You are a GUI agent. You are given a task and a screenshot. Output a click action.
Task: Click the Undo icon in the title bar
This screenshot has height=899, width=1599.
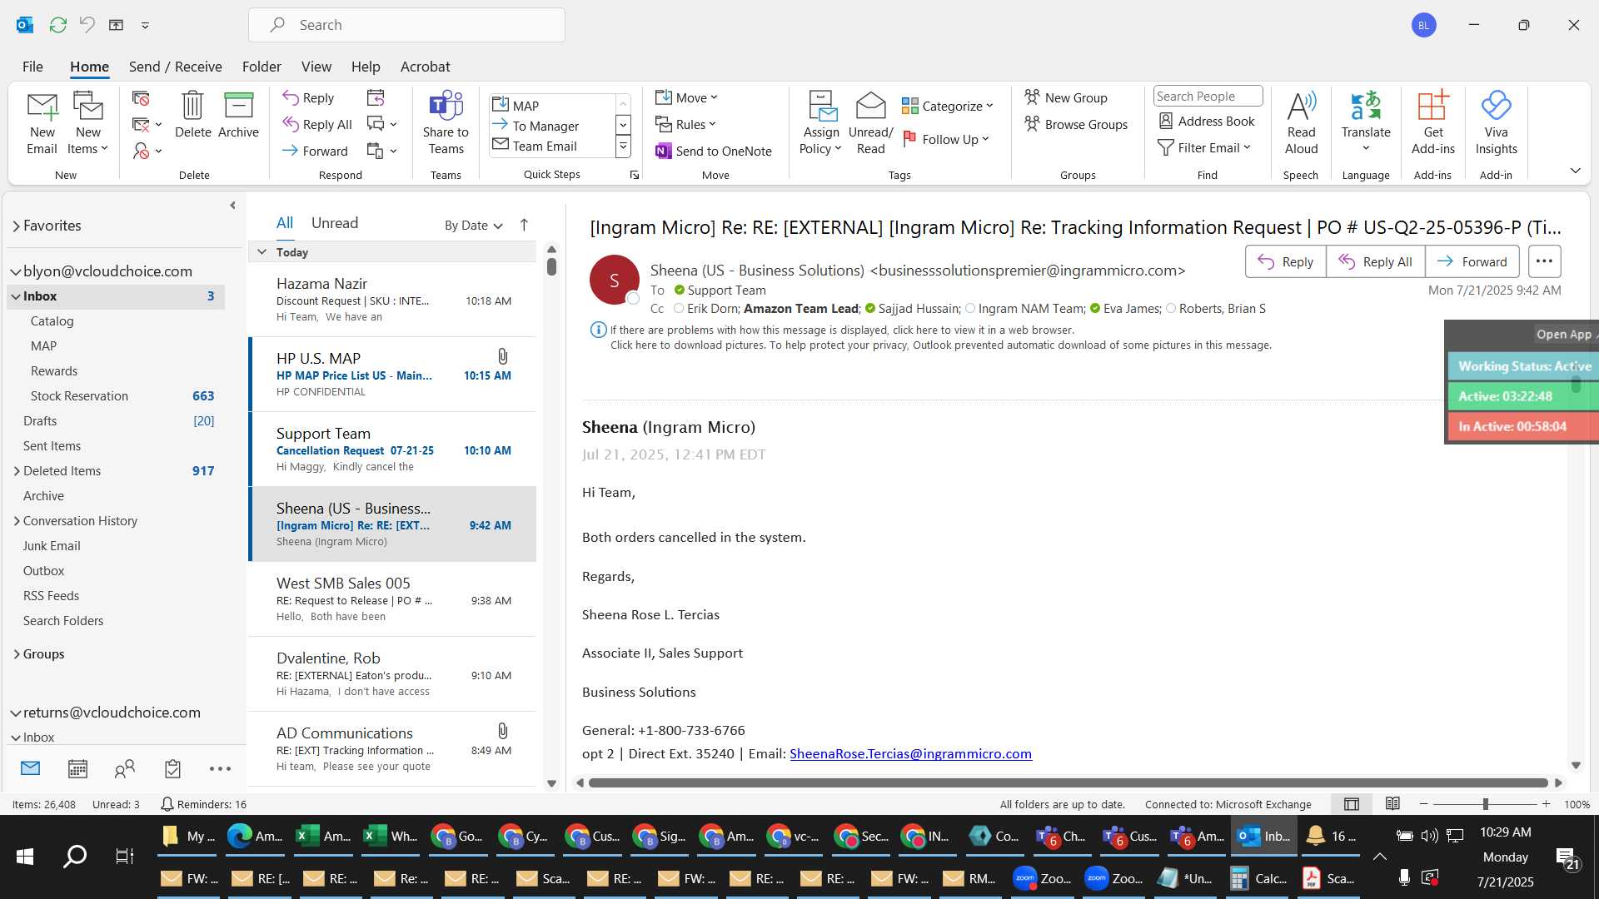(x=87, y=25)
